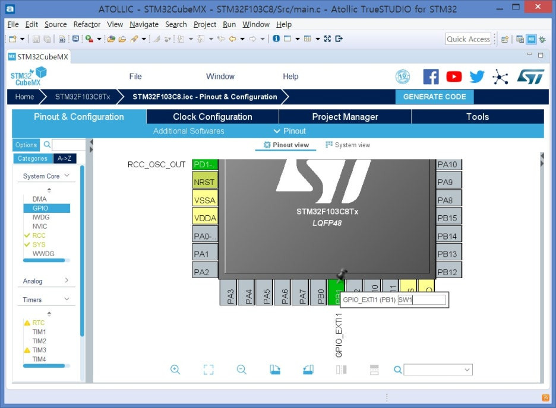The width and height of the screenshot is (556, 408).
Task: Click the green debug launch icon
Action: 89,39
